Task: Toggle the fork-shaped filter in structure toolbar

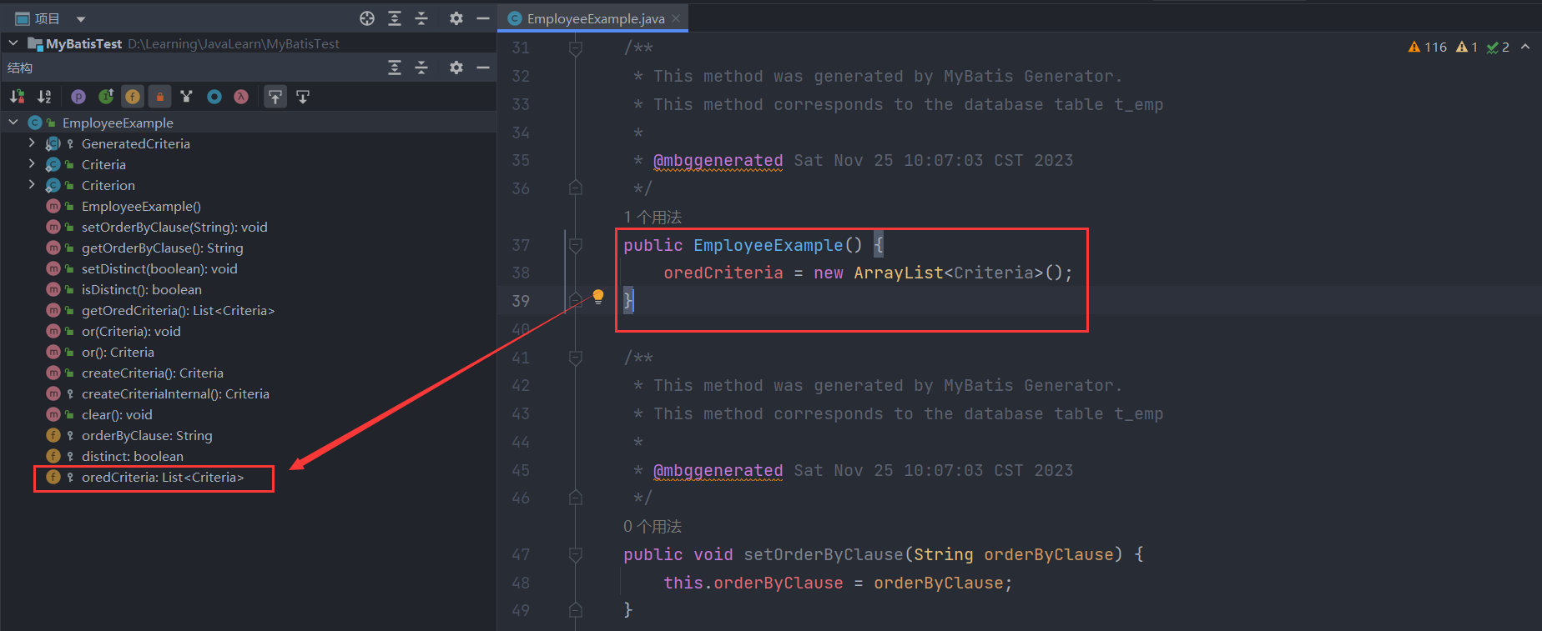Action: coord(187,97)
